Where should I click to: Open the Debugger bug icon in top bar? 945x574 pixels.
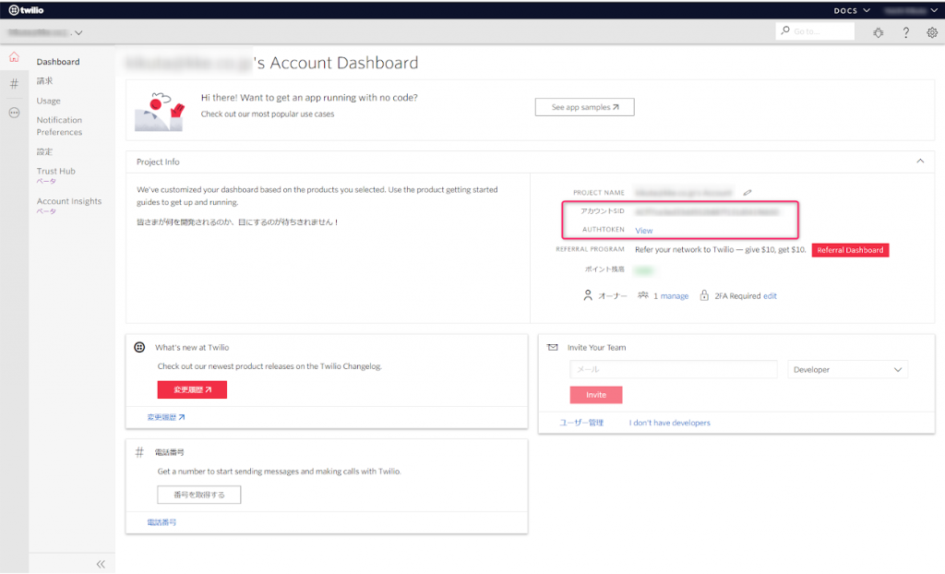pyautogui.click(x=878, y=32)
